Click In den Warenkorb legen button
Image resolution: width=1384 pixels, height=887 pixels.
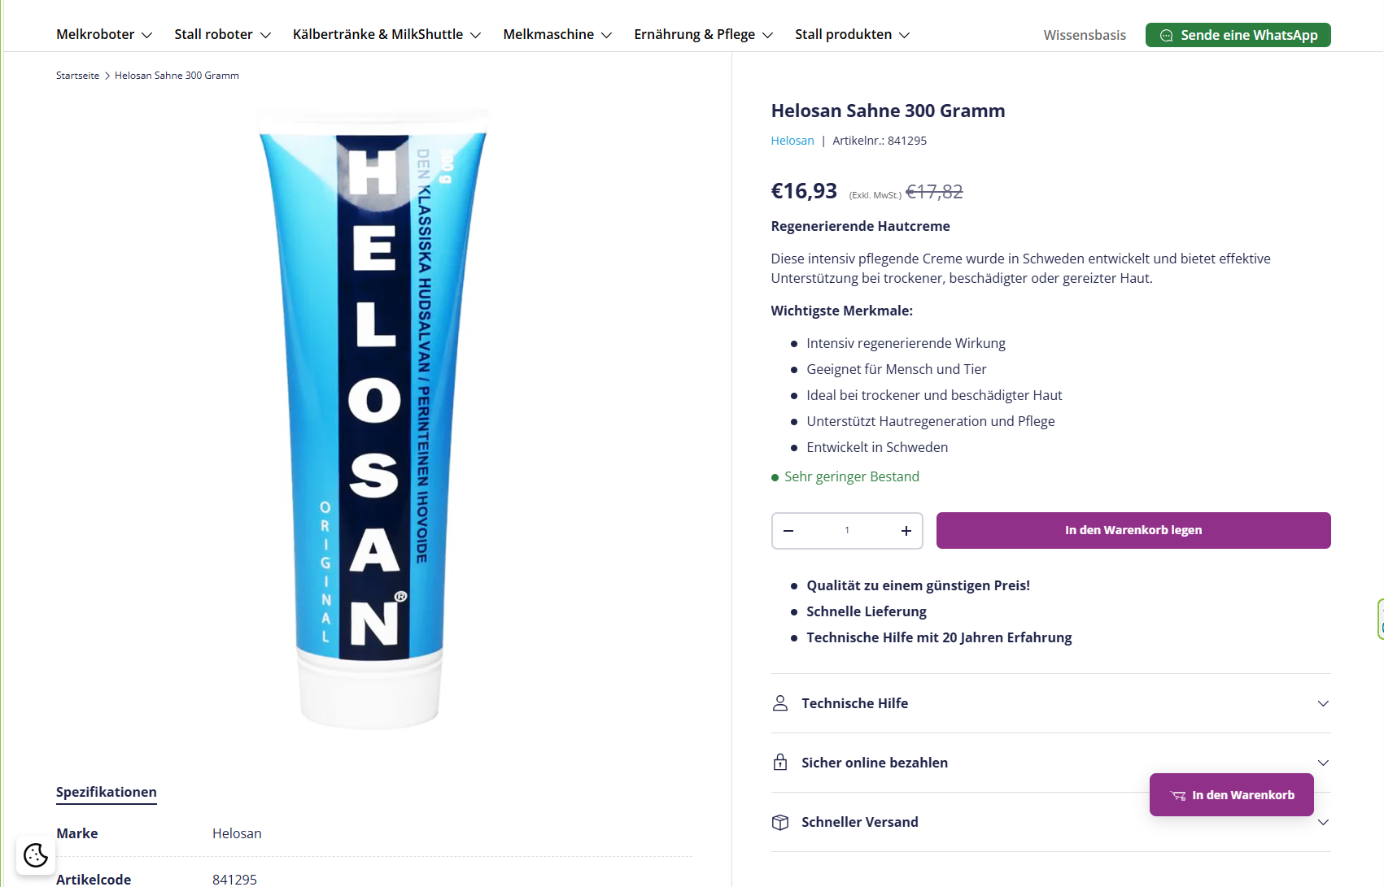pos(1133,530)
